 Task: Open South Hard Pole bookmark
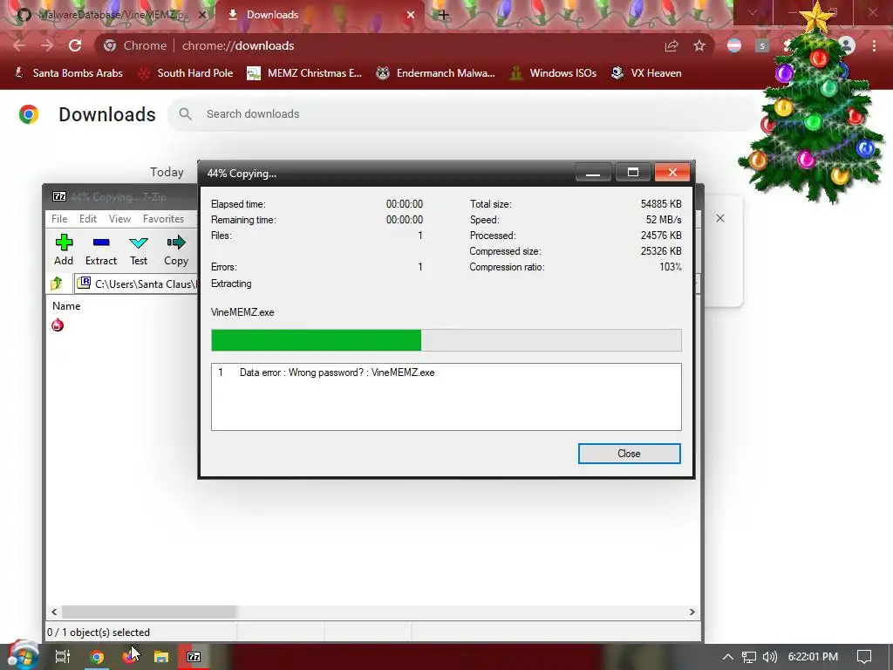coord(185,73)
